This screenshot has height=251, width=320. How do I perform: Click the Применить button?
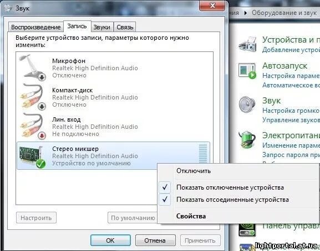pos(200,240)
